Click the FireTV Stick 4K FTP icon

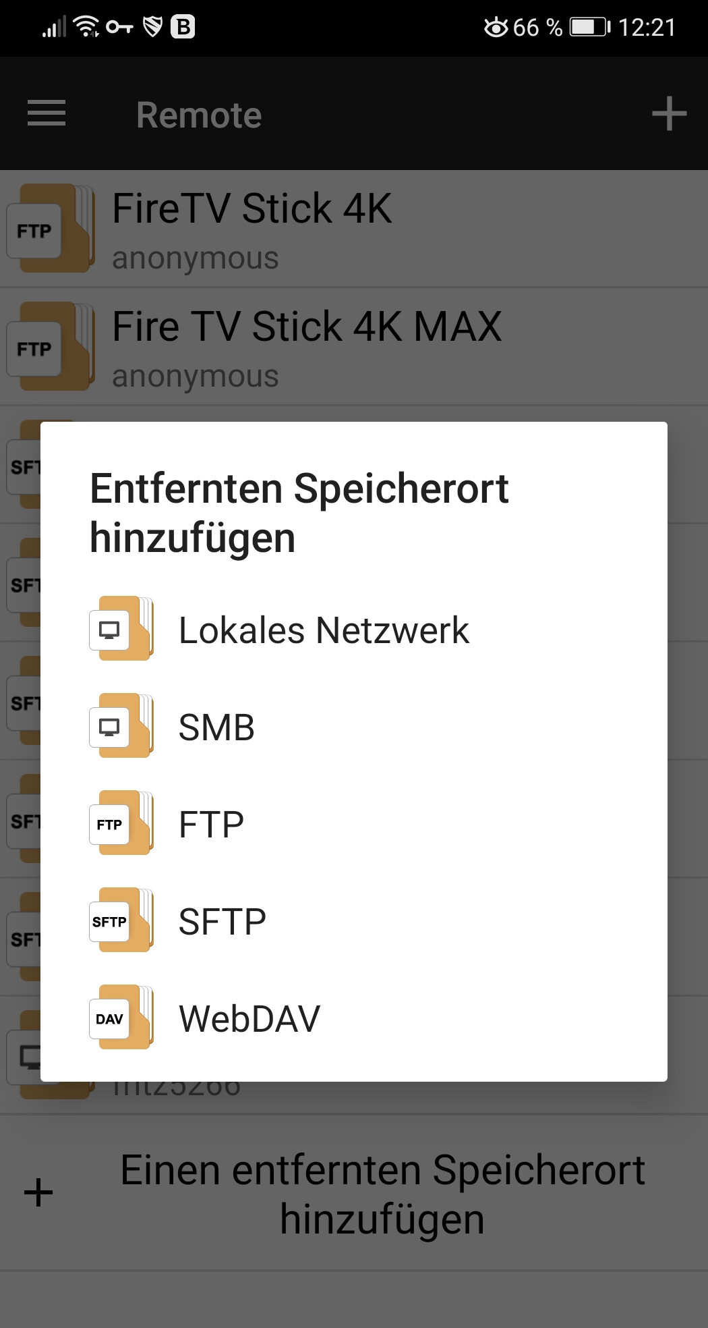(x=49, y=229)
